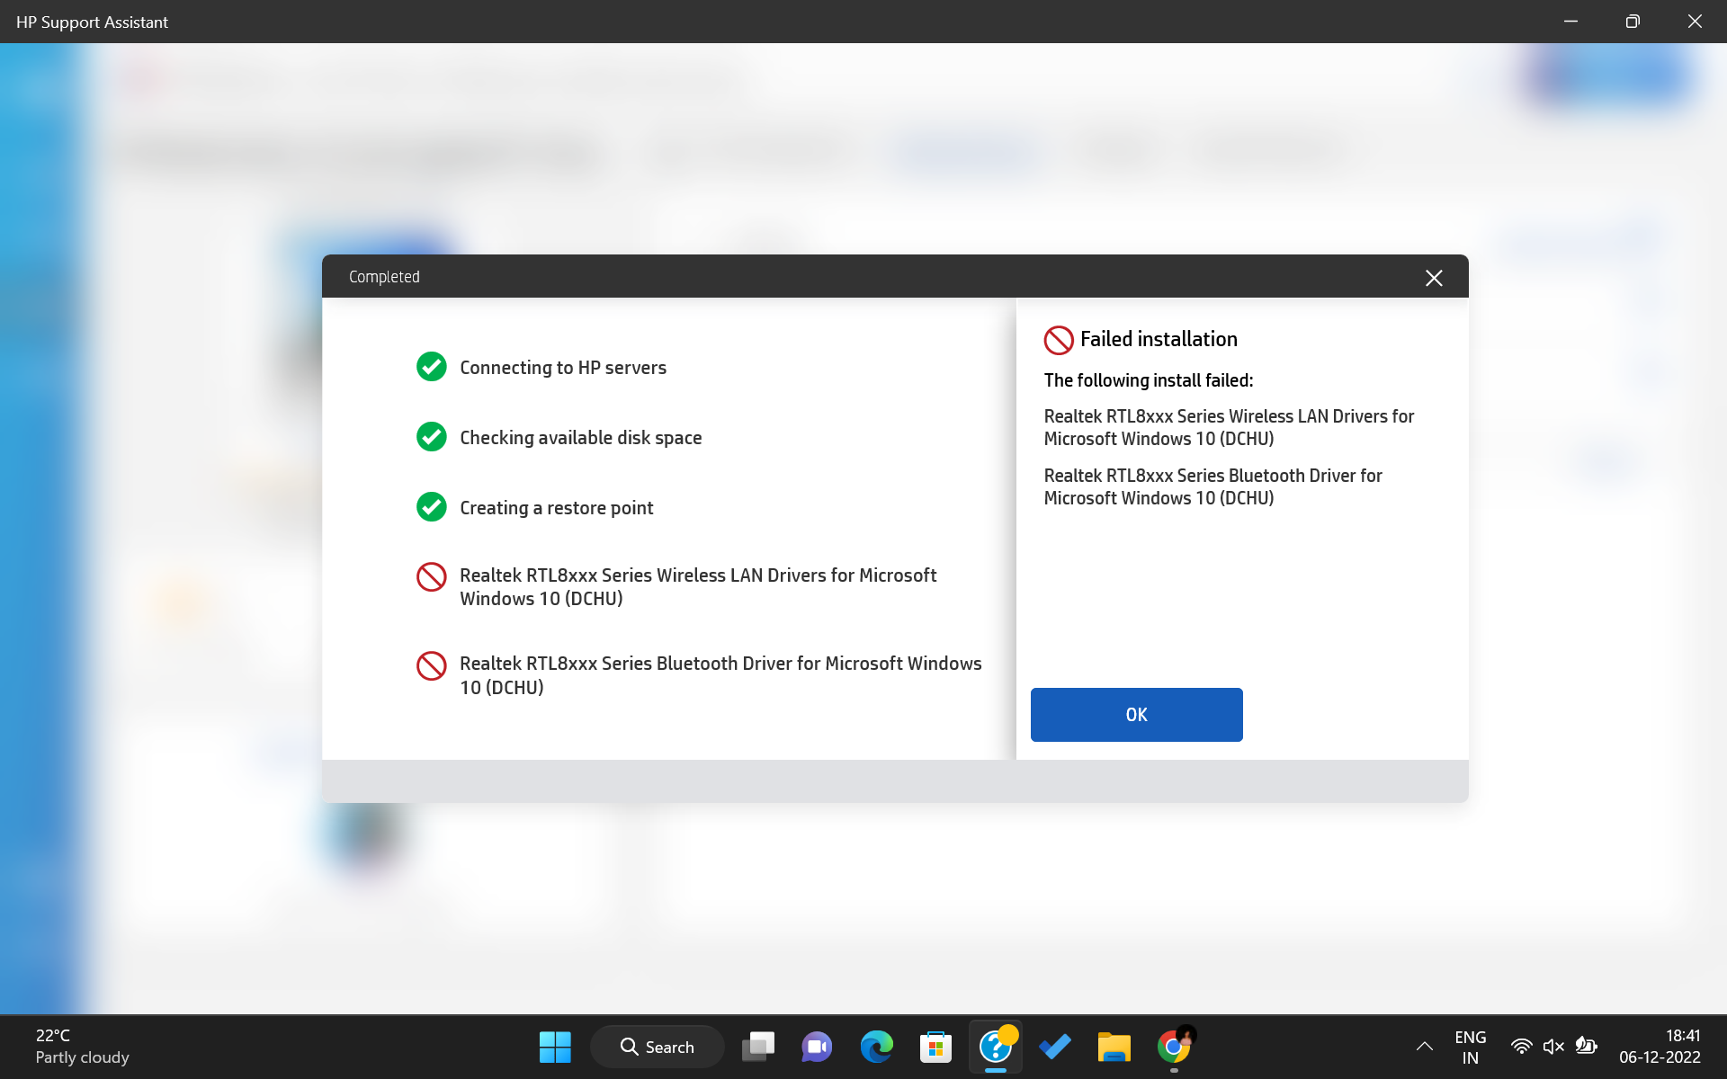The image size is (1727, 1079).
Task: Open weather widget showing 22°C
Action: [82, 1047]
